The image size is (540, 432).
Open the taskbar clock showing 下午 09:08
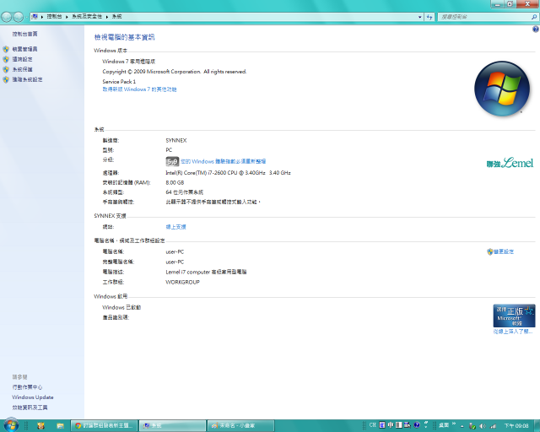click(x=516, y=426)
